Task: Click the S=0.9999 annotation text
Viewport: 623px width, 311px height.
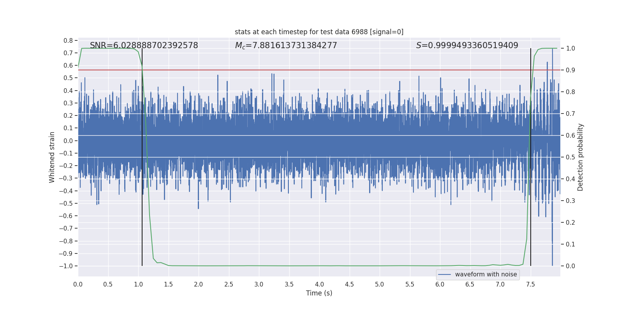Action: [x=467, y=45]
